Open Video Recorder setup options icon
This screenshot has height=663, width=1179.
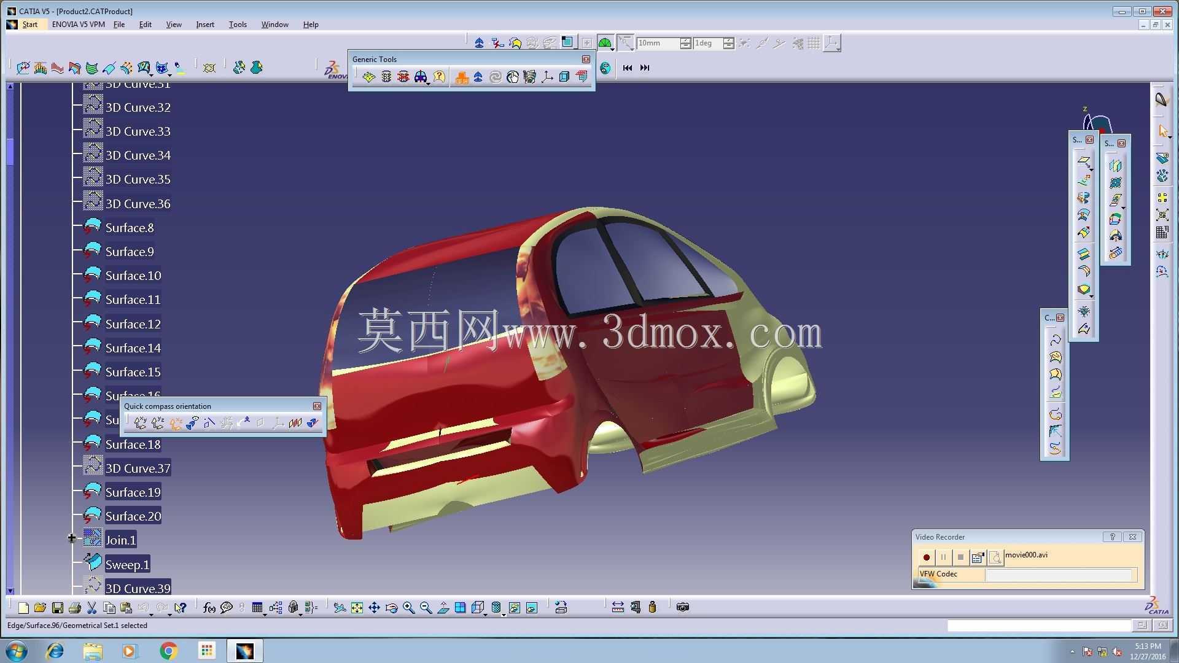(978, 557)
